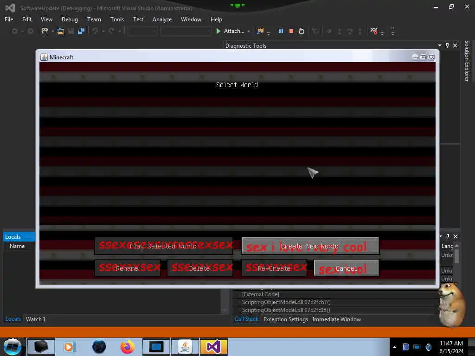
Task: Switch to the Exception Settings tab
Action: click(286, 319)
